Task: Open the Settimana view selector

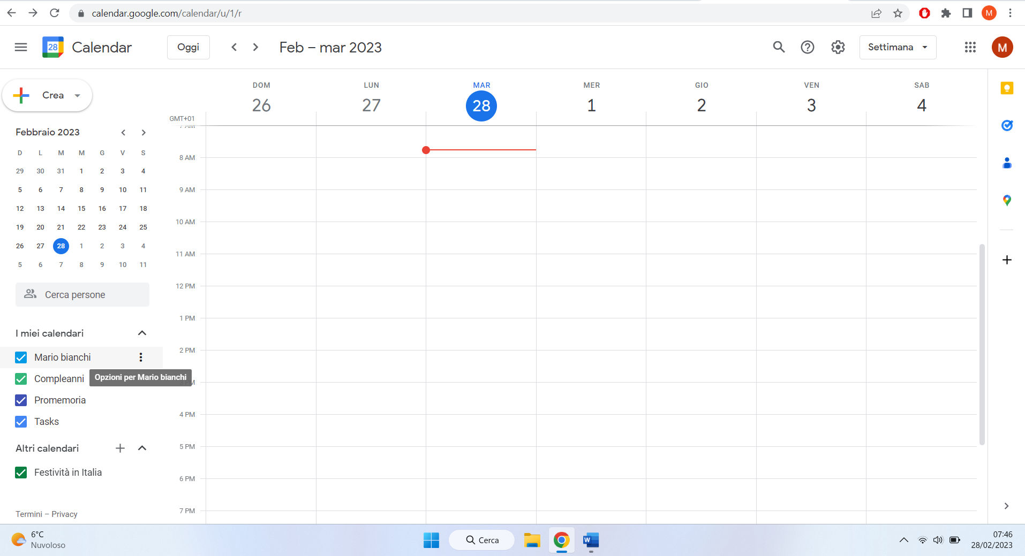Action: click(898, 47)
